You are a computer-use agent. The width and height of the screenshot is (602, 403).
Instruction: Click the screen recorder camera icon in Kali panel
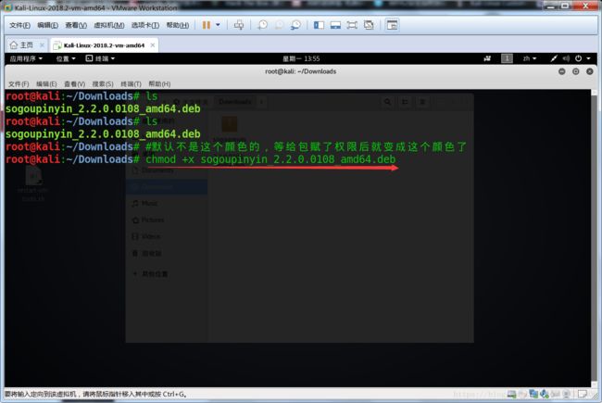click(487, 58)
